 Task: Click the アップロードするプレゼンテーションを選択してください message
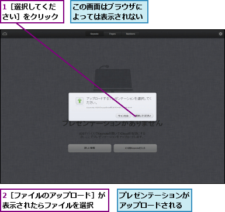[119, 100]
